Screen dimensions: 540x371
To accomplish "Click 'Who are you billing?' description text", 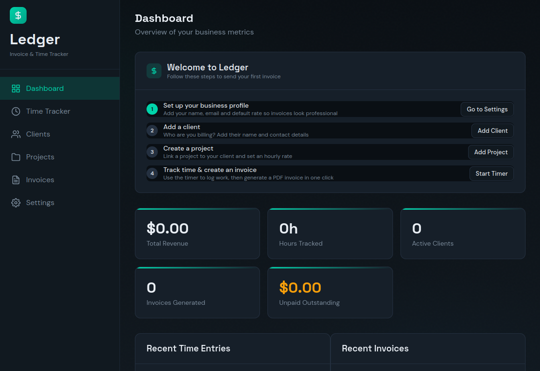I will click(x=236, y=135).
